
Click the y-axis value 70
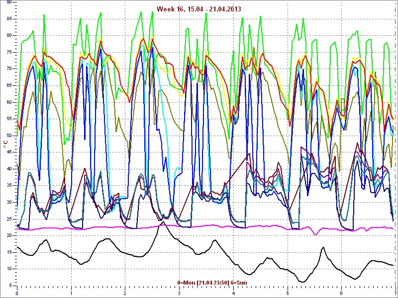[x=9, y=69]
